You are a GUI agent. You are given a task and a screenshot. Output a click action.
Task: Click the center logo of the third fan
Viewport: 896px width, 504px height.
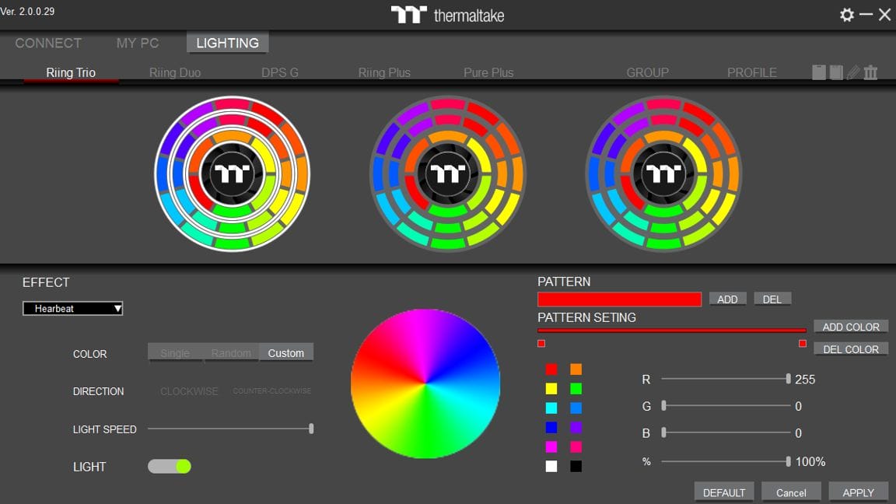(663, 173)
